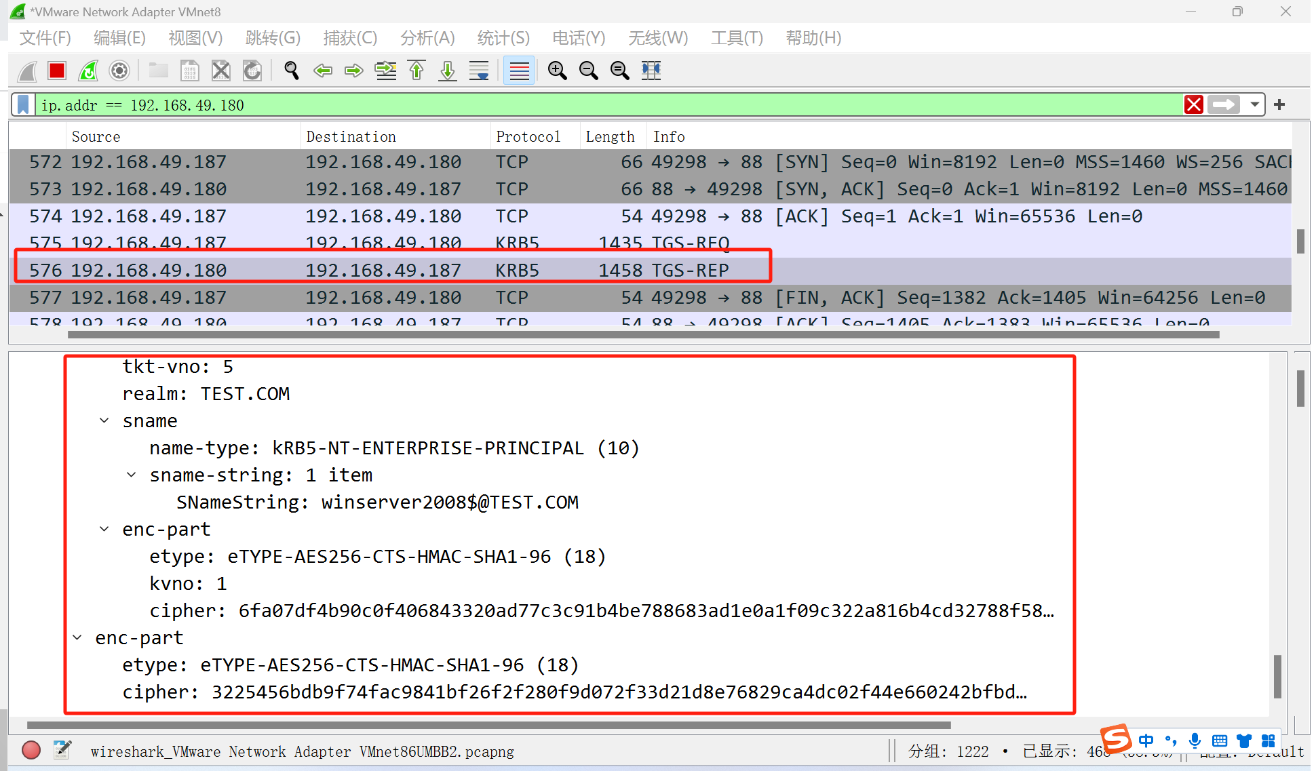
Task: Click the packet list horizontal scrollbar
Action: tap(643, 334)
